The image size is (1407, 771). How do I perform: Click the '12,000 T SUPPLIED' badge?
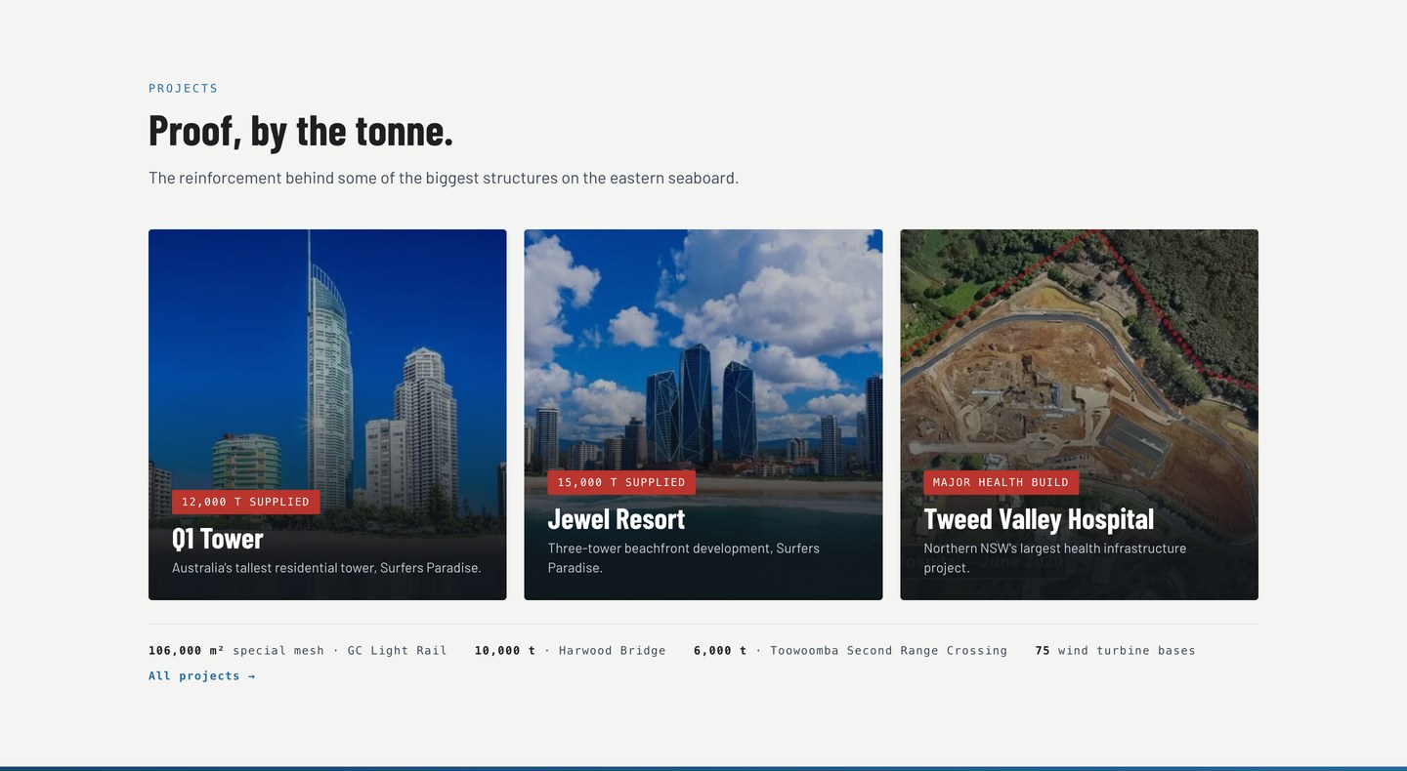pos(245,502)
